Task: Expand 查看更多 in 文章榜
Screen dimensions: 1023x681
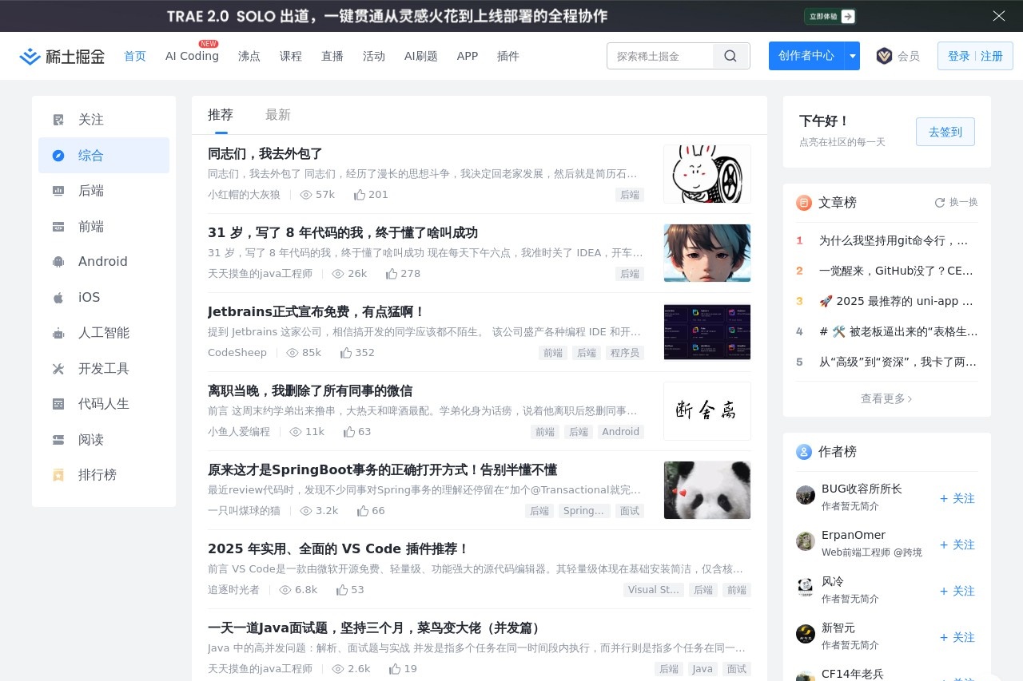Action: point(886,399)
